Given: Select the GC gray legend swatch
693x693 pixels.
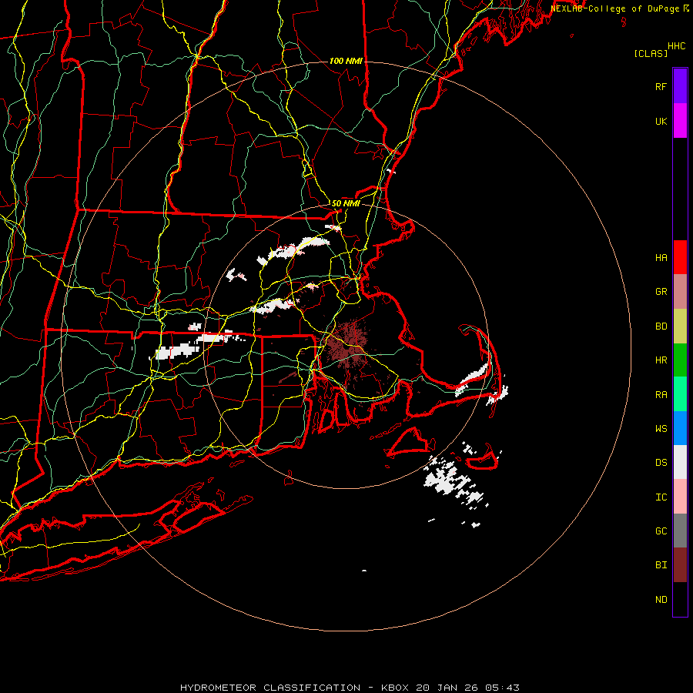Looking at the screenshot, I should point(680,531).
